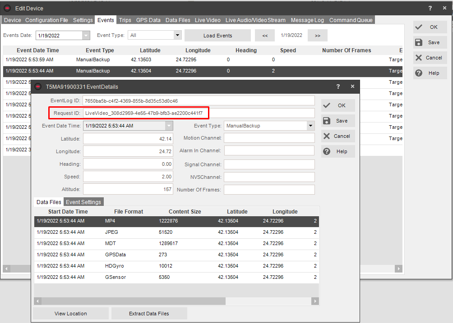This screenshot has height=323, width=453.
Task: Select the Request ID text field
Action: click(200, 113)
